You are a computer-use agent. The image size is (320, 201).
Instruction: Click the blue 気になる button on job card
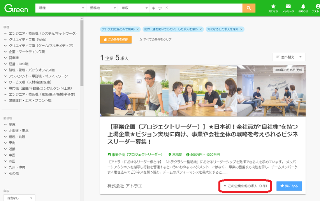[x=289, y=186]
